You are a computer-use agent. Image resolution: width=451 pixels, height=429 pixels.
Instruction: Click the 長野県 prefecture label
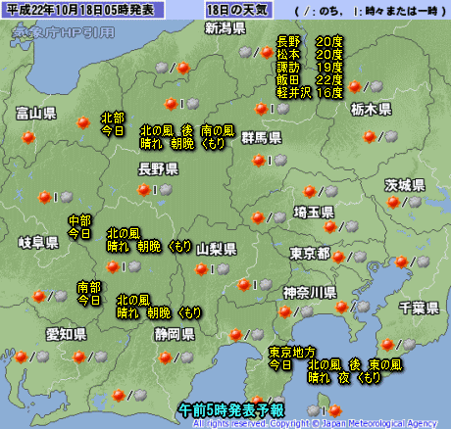(x=158, y=169)
